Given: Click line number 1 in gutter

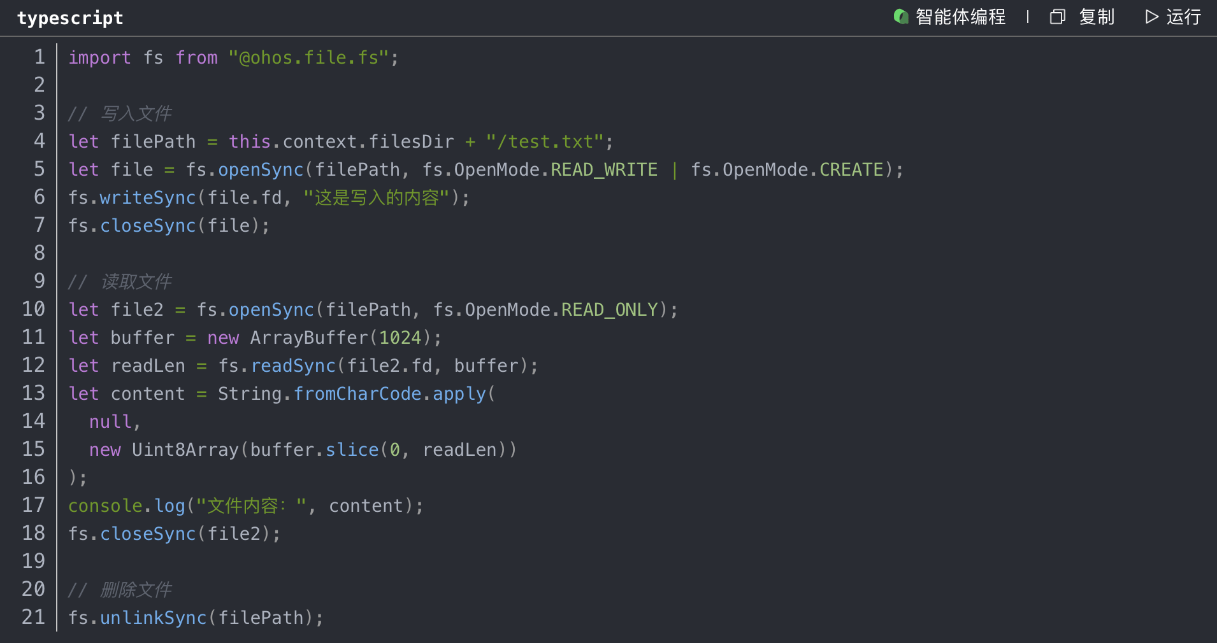Looking at the screenshot, I should pyautogui.click(x=40, y=57).
